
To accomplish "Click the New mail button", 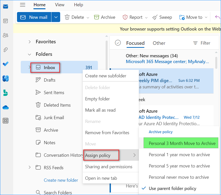I will click(x=34, y=17).
